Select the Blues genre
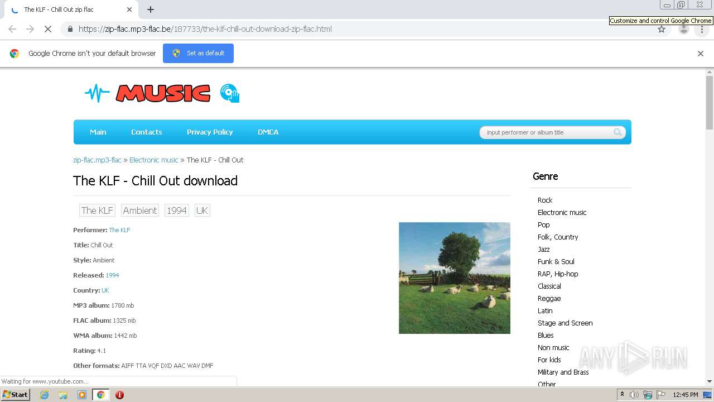This screenshot has height=402, width=714. [x=546, y=335]
